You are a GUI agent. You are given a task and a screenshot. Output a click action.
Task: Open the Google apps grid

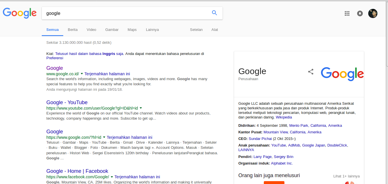click(347, 13)
